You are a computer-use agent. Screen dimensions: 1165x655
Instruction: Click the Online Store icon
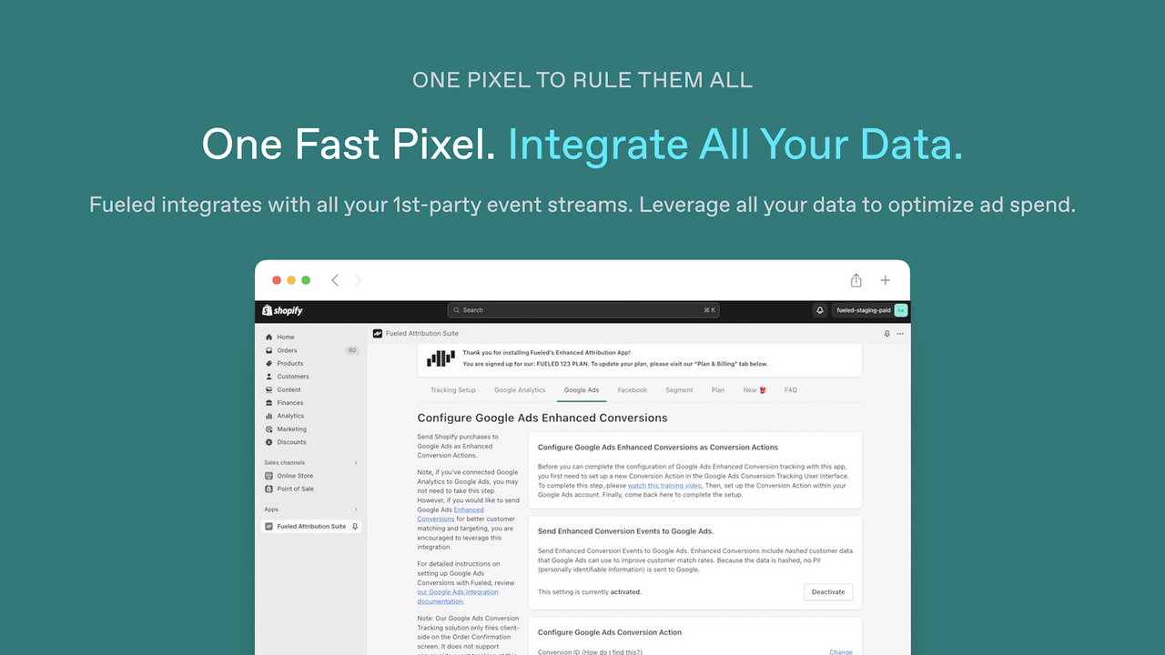268,476
